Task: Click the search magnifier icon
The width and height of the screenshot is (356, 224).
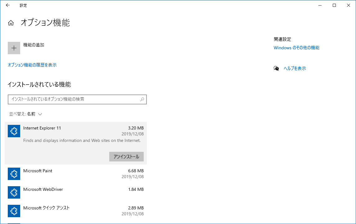Action: pos(142,99)
